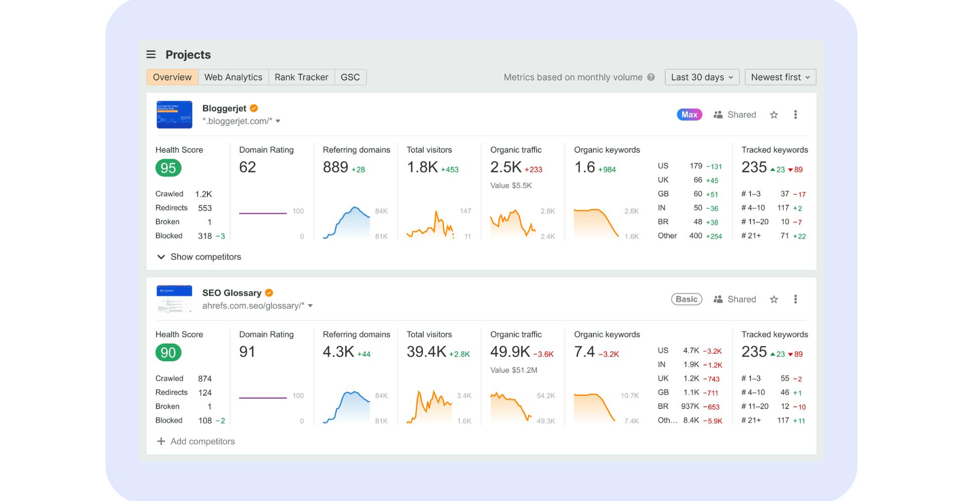Open the Last 30 days dropdown

702,77
